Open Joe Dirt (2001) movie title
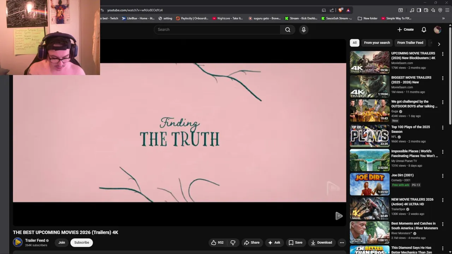The height and width of the screenshot is (254, 452). 402,175
